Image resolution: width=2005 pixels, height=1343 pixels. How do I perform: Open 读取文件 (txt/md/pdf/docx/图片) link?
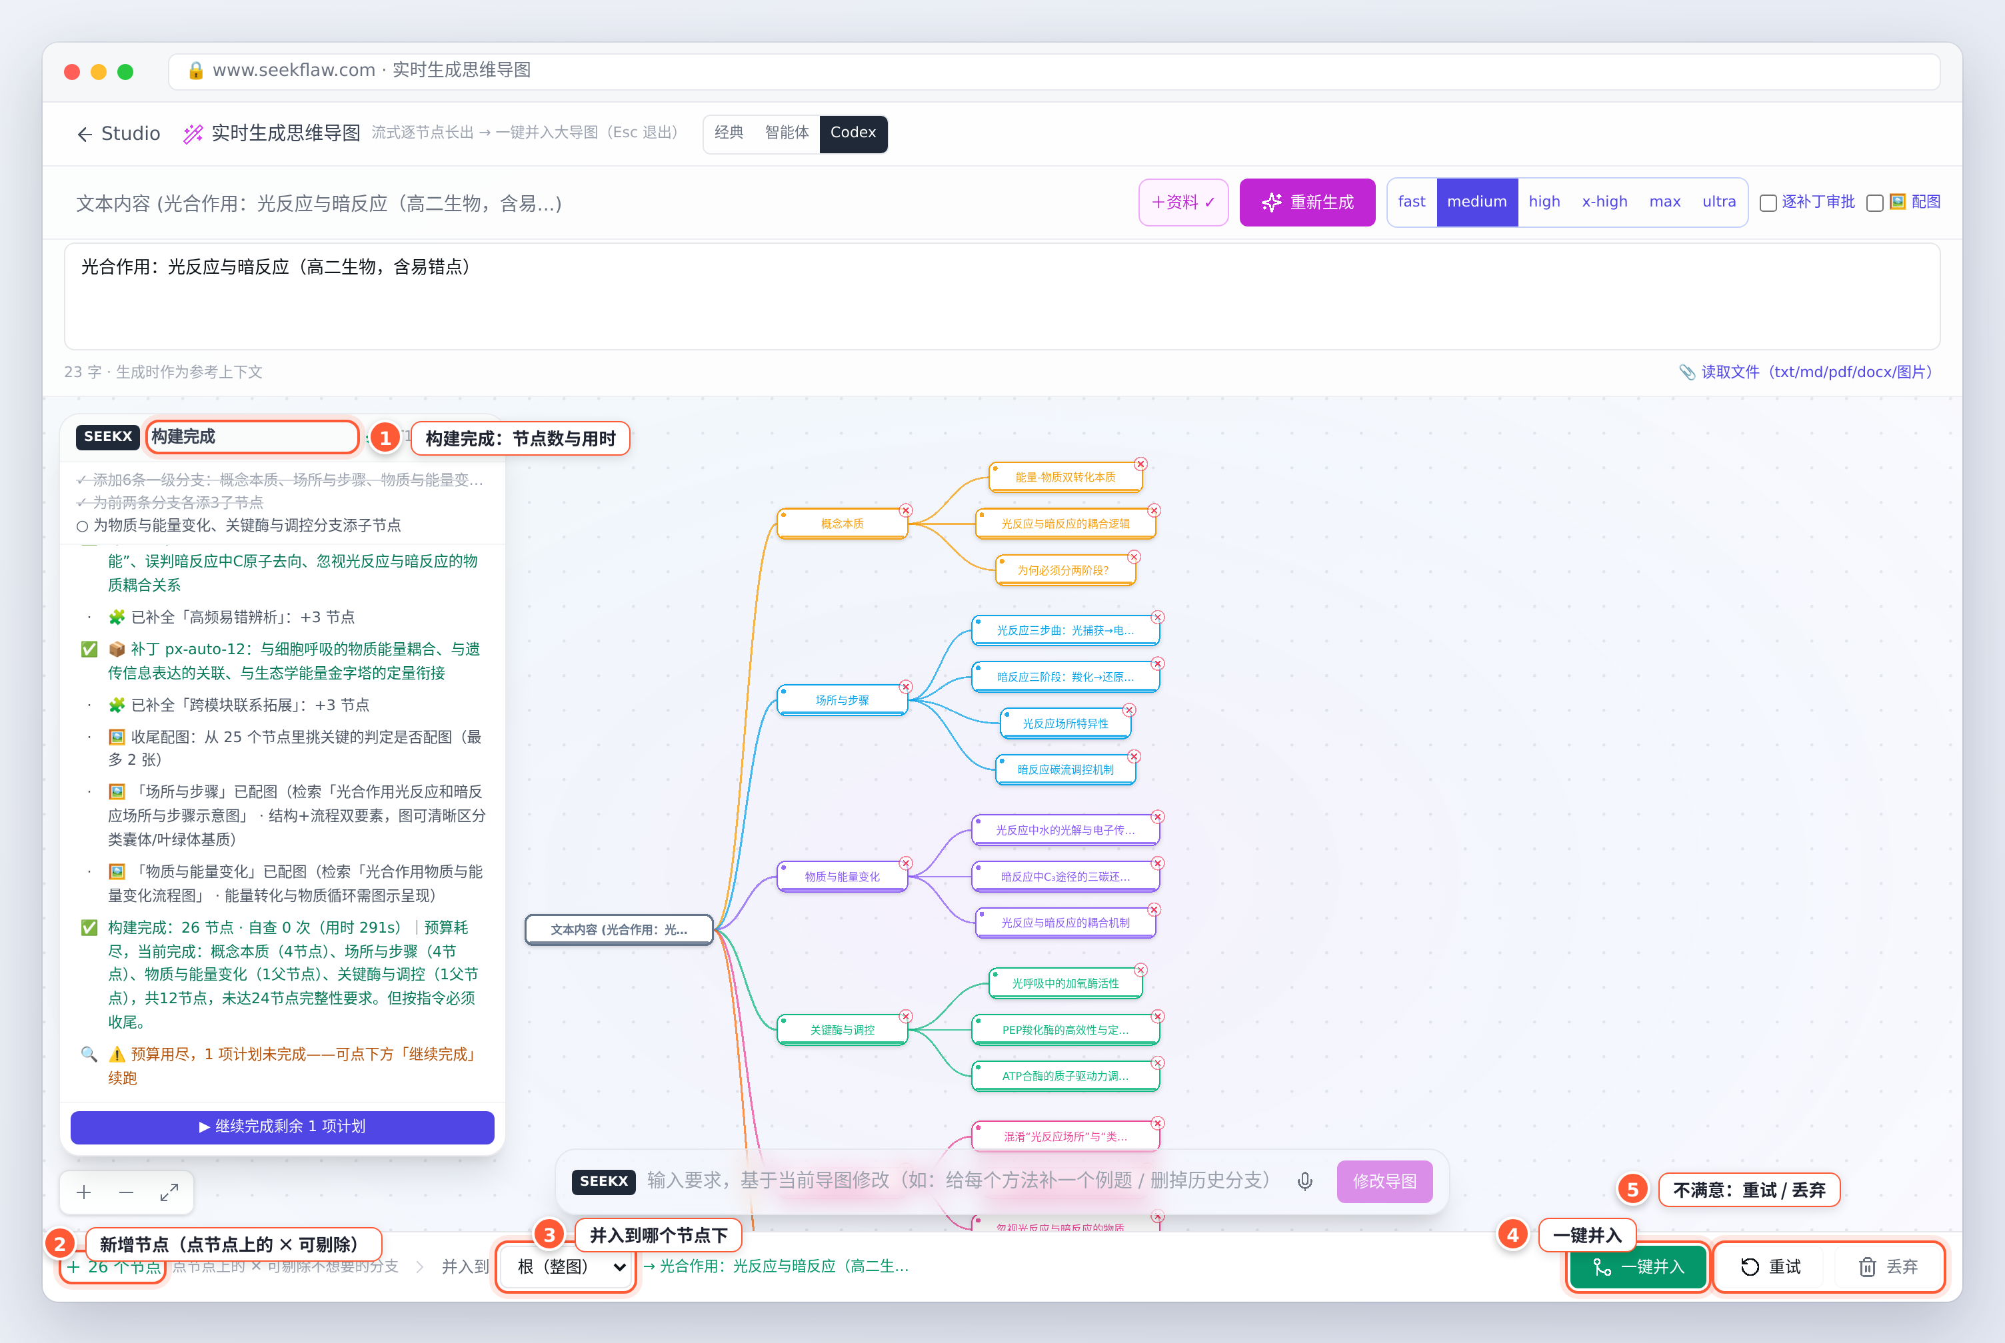tap(1806, 372)
